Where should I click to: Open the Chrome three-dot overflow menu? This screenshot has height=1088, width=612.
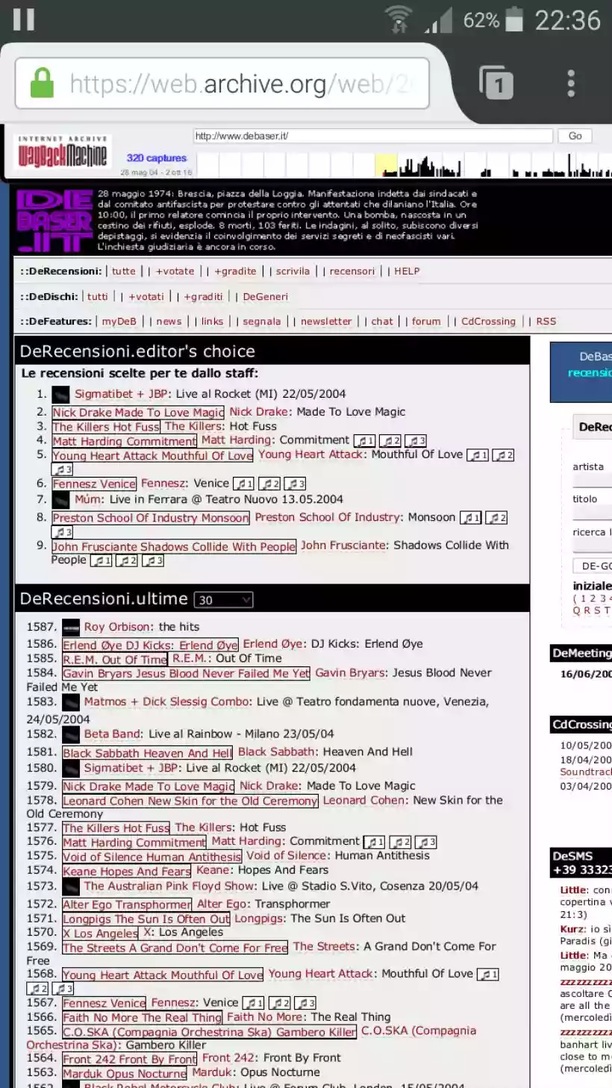pyautogui.click(x=571, y=83)
